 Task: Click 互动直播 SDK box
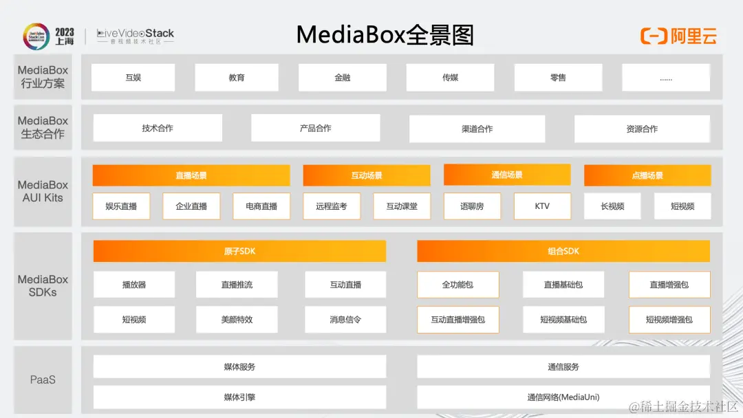tap(345, 285)
